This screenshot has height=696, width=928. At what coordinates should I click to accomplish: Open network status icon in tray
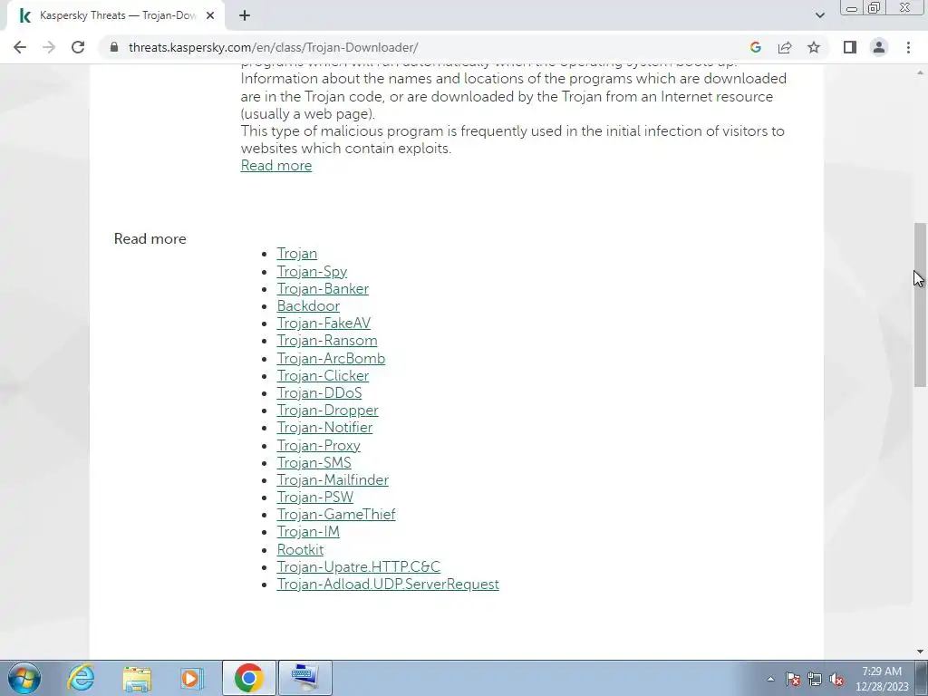coord(815,680)
